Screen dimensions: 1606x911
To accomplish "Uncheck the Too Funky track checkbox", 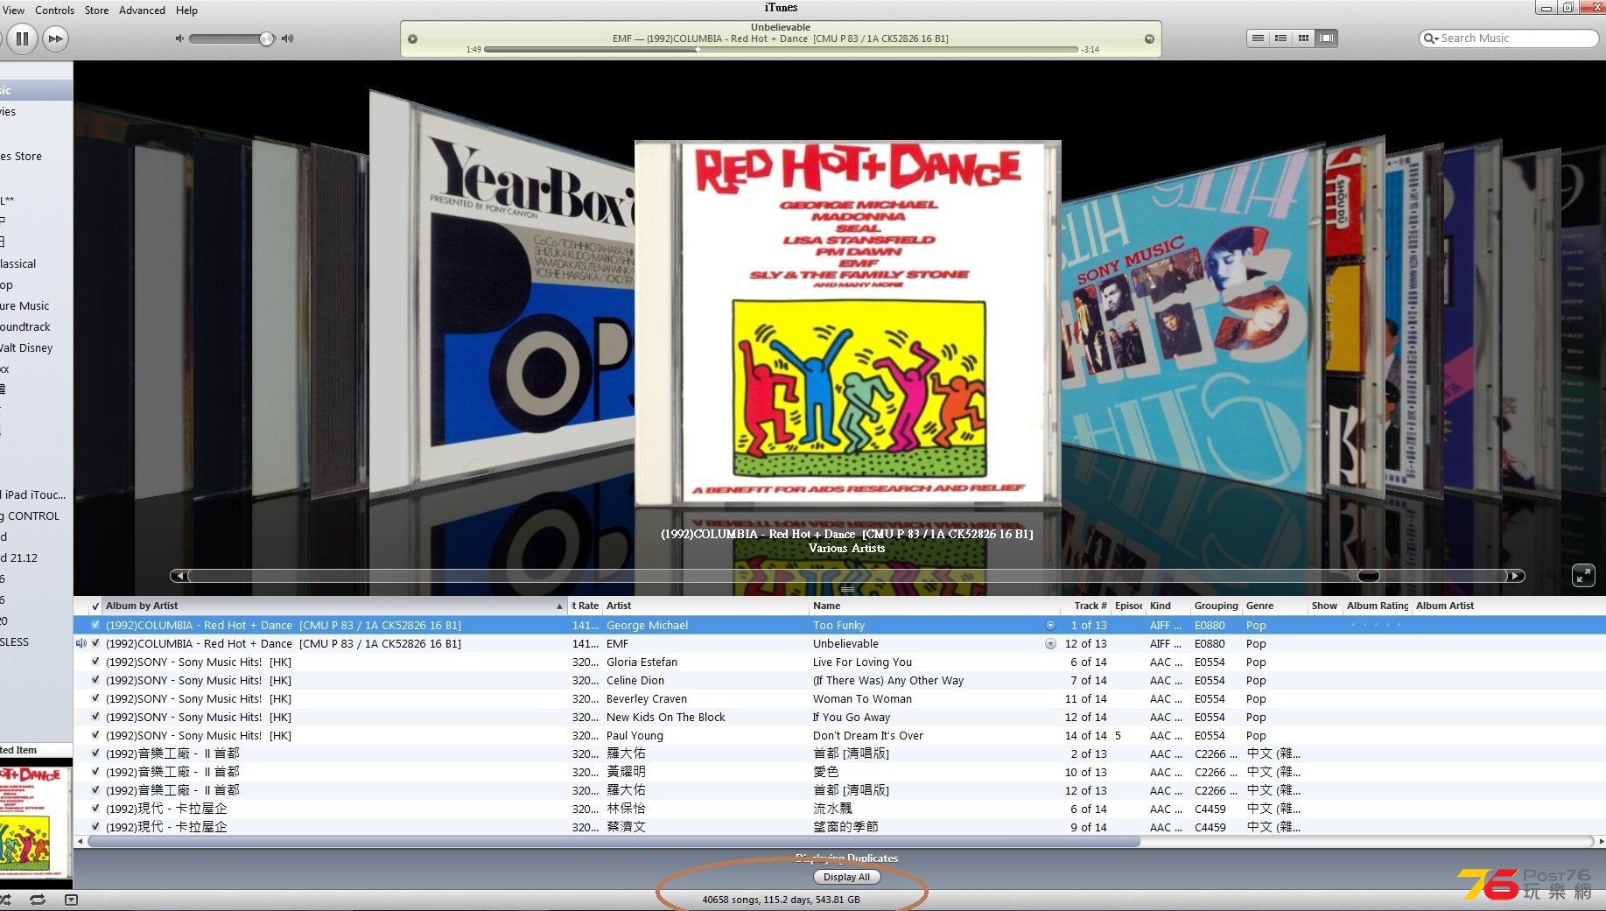I will (x=95, y=625).
